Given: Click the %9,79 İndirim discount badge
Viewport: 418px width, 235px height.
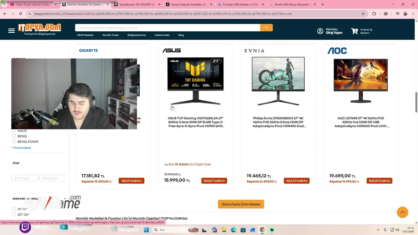Looking at the screenshot, I should [x=131, y=181].
